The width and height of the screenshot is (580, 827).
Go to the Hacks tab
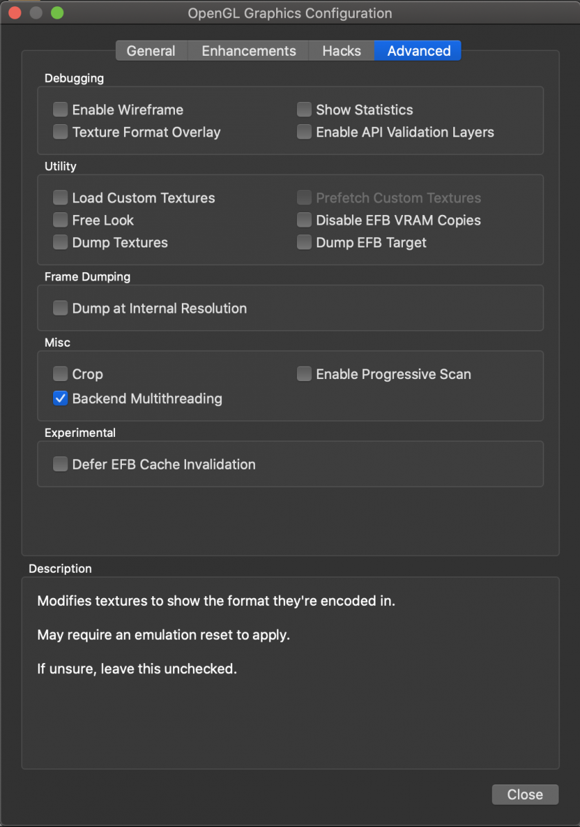342,51
